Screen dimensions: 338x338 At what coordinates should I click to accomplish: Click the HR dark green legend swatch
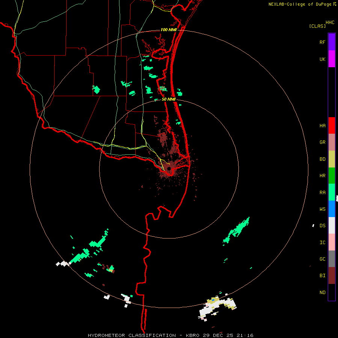tap(332, 176)
